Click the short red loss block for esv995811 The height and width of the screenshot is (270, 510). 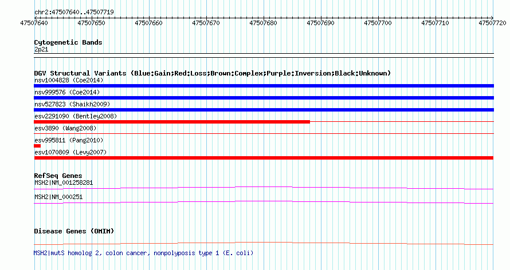(37, 146)
